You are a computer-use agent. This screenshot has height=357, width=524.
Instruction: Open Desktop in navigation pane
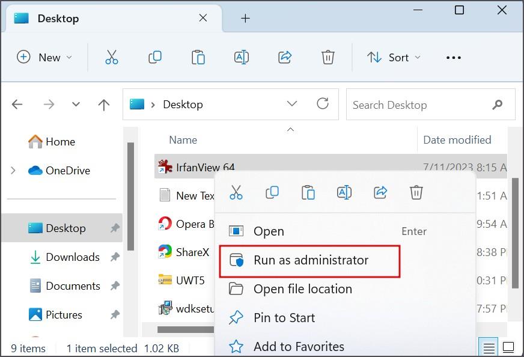click(x=62, y=228)
